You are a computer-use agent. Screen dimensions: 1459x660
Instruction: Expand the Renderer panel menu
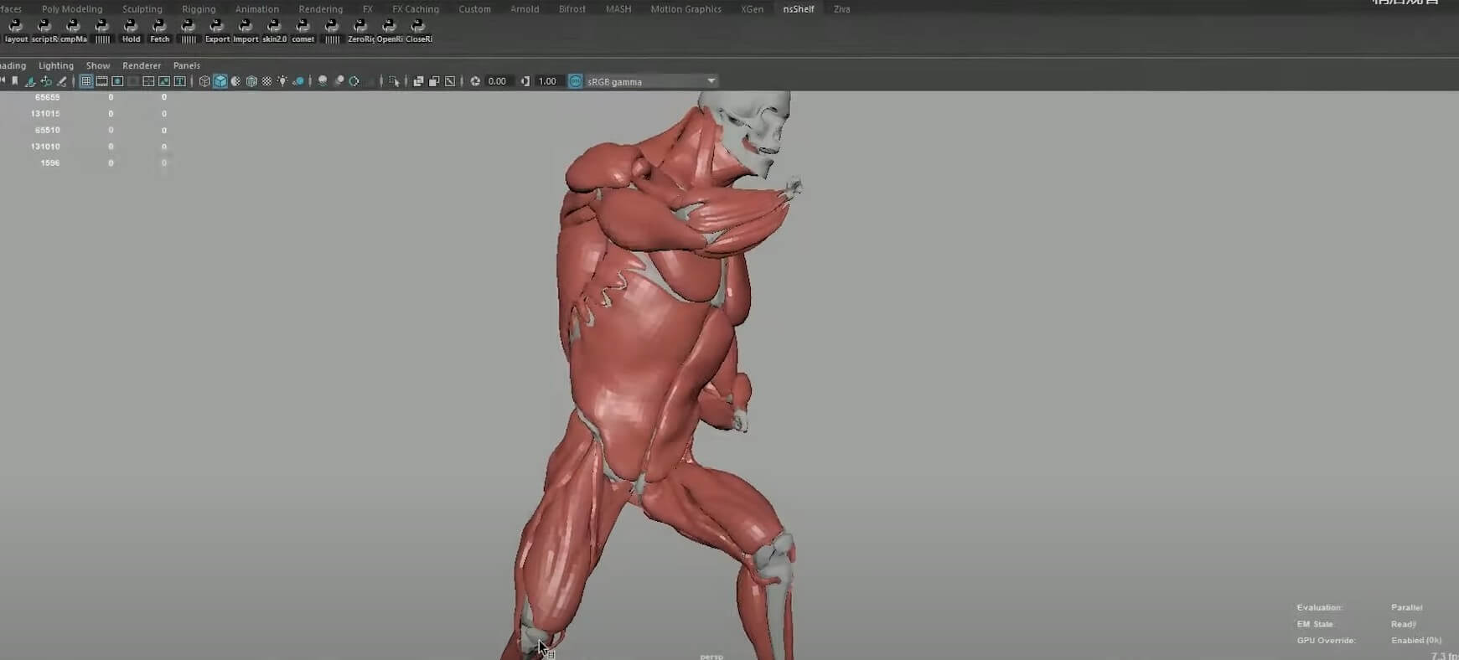click(x=142, y=65)
